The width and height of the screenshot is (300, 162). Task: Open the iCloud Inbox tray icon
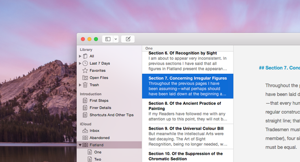click(x=85, y=130)
